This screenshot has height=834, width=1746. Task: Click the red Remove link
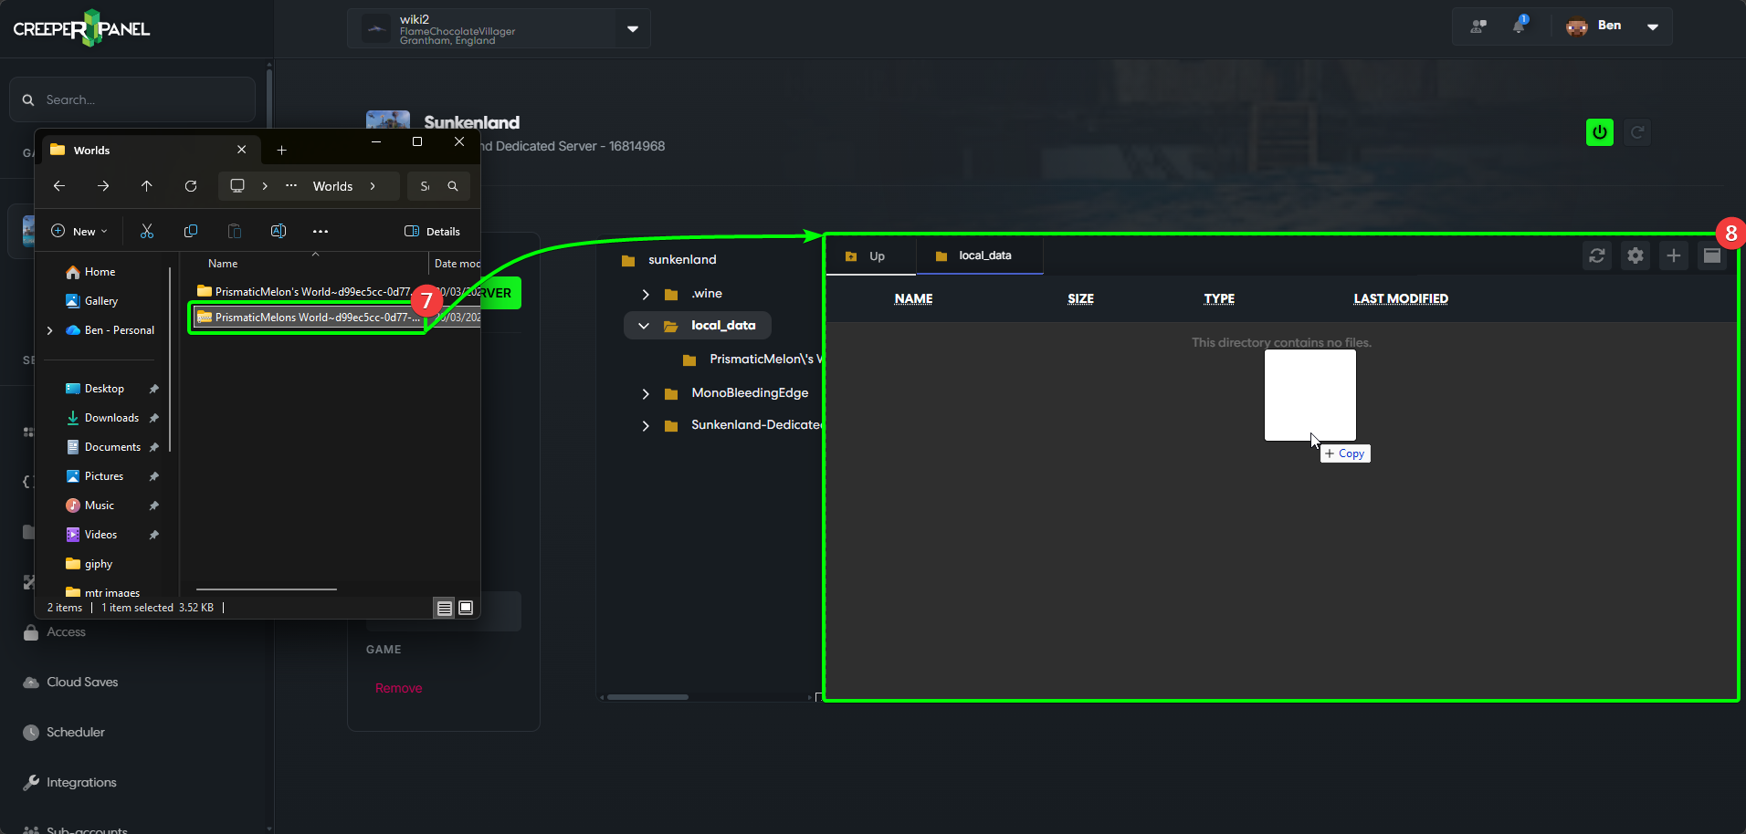(x=398, y=689)
